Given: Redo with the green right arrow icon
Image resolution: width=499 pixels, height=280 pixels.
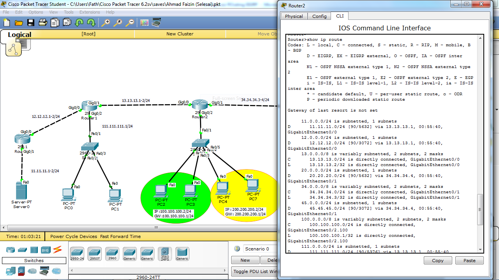Looking at the screenshot, I should (91, 23).
